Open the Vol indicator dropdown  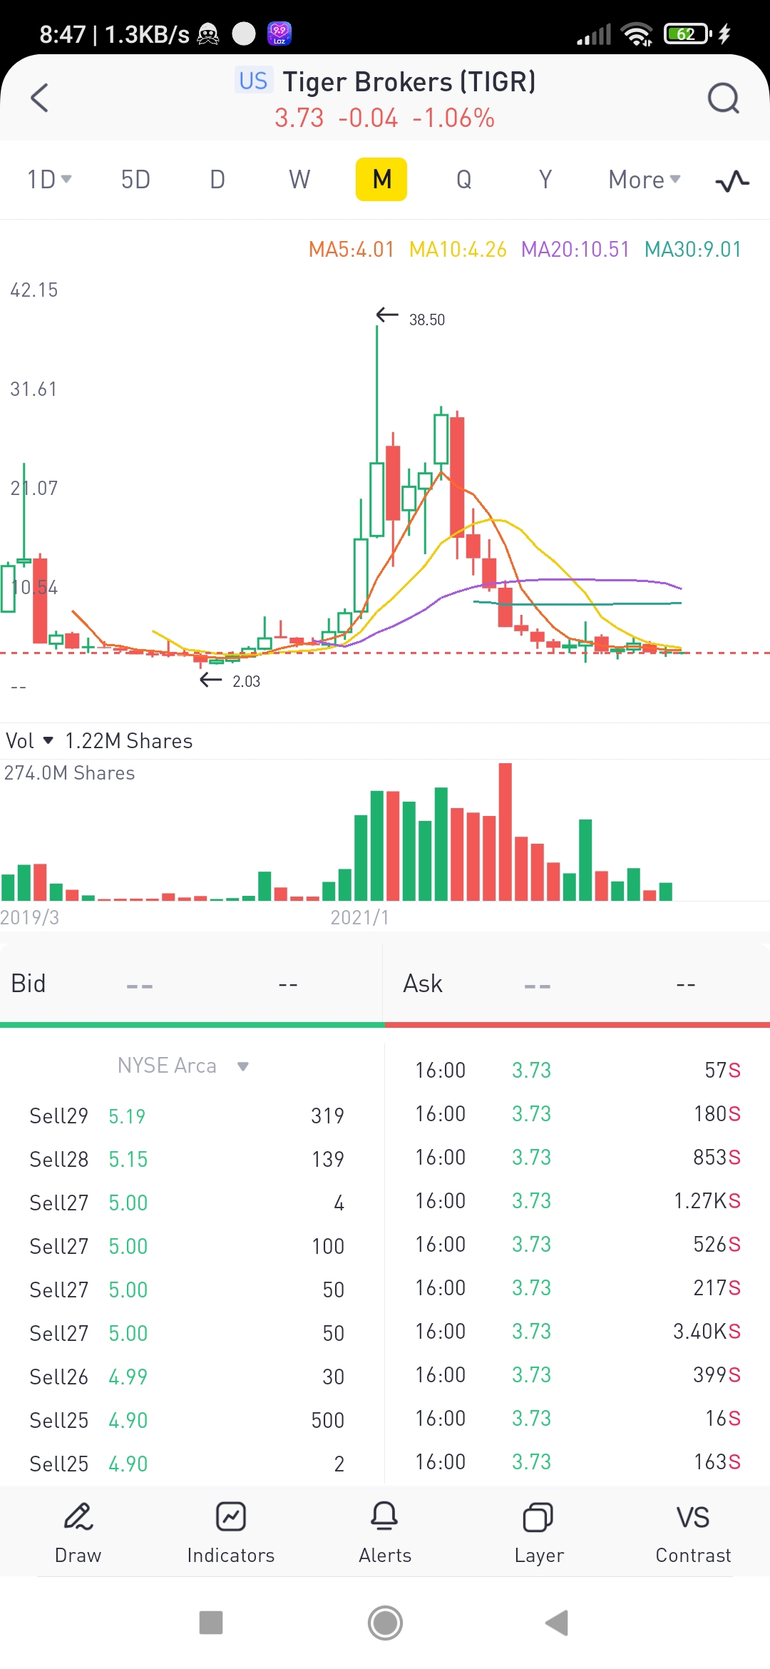click(x=29, y=741)
